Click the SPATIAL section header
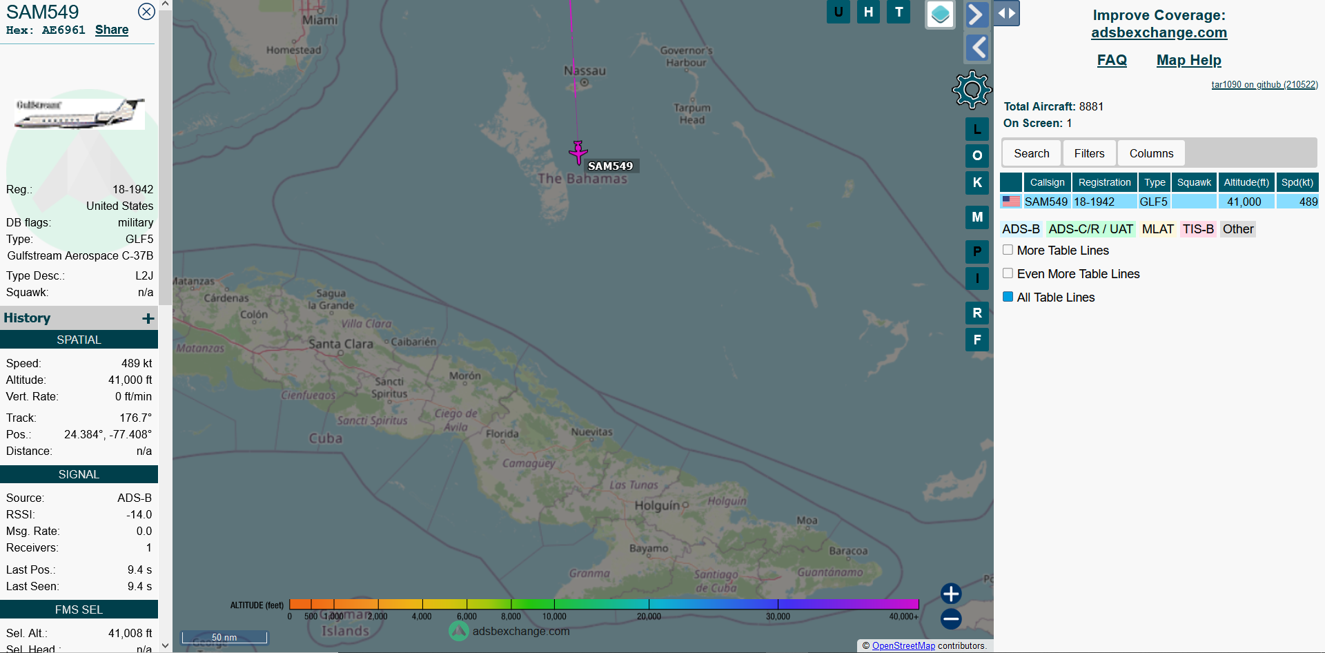The height and width of the screenshot is (653, 1325). (79, 340)
